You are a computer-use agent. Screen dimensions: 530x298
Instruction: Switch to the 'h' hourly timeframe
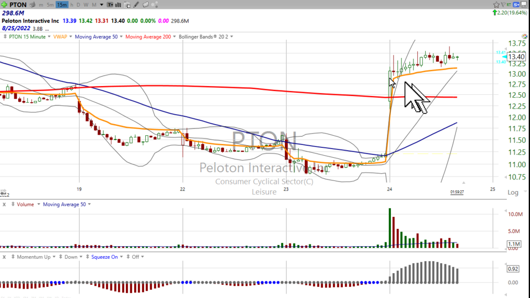pyautogui.click(x=72, y=5)
